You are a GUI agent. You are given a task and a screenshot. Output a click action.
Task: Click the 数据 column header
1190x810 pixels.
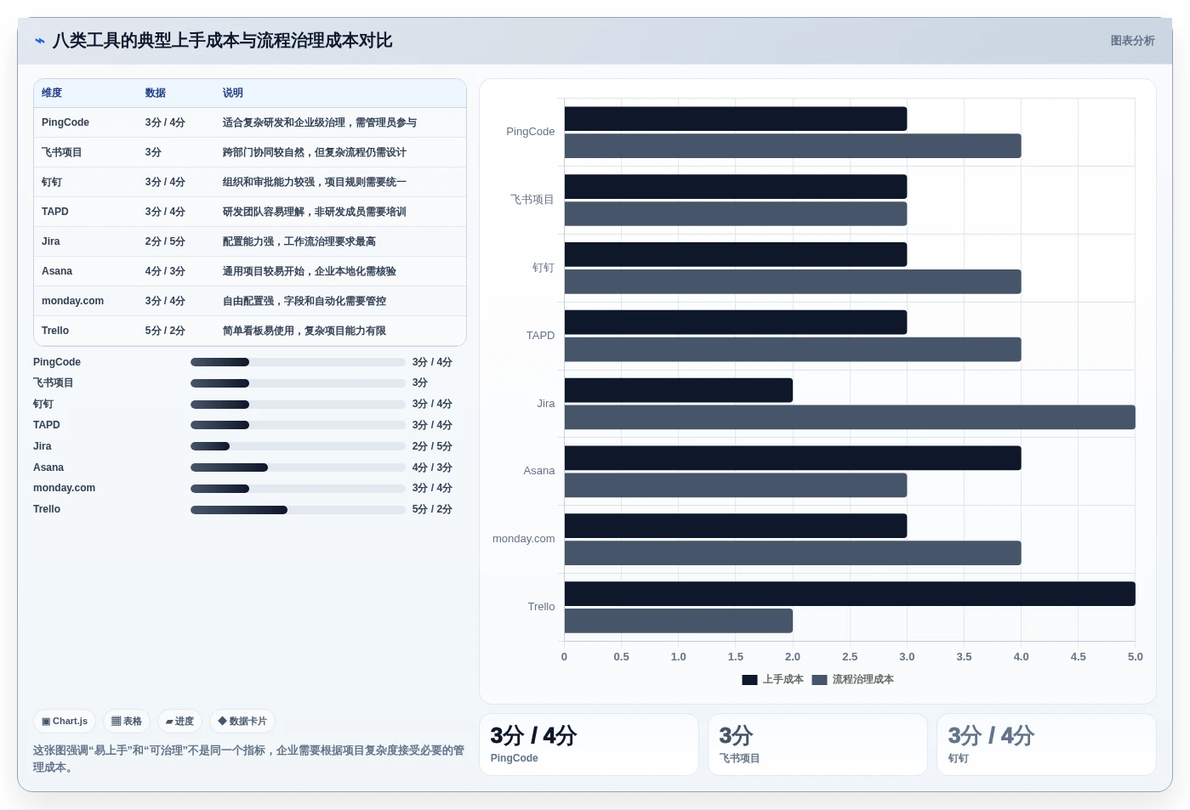tap(156, 93)
